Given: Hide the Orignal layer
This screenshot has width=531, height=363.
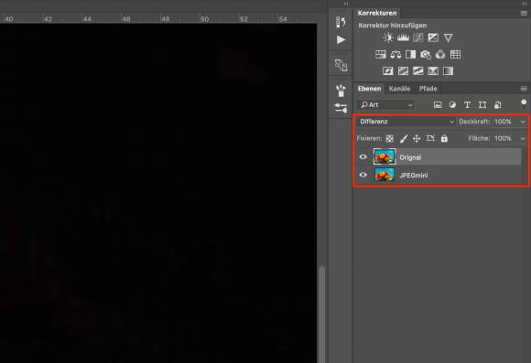Looking at the screenshot, I should click(363, 157).
